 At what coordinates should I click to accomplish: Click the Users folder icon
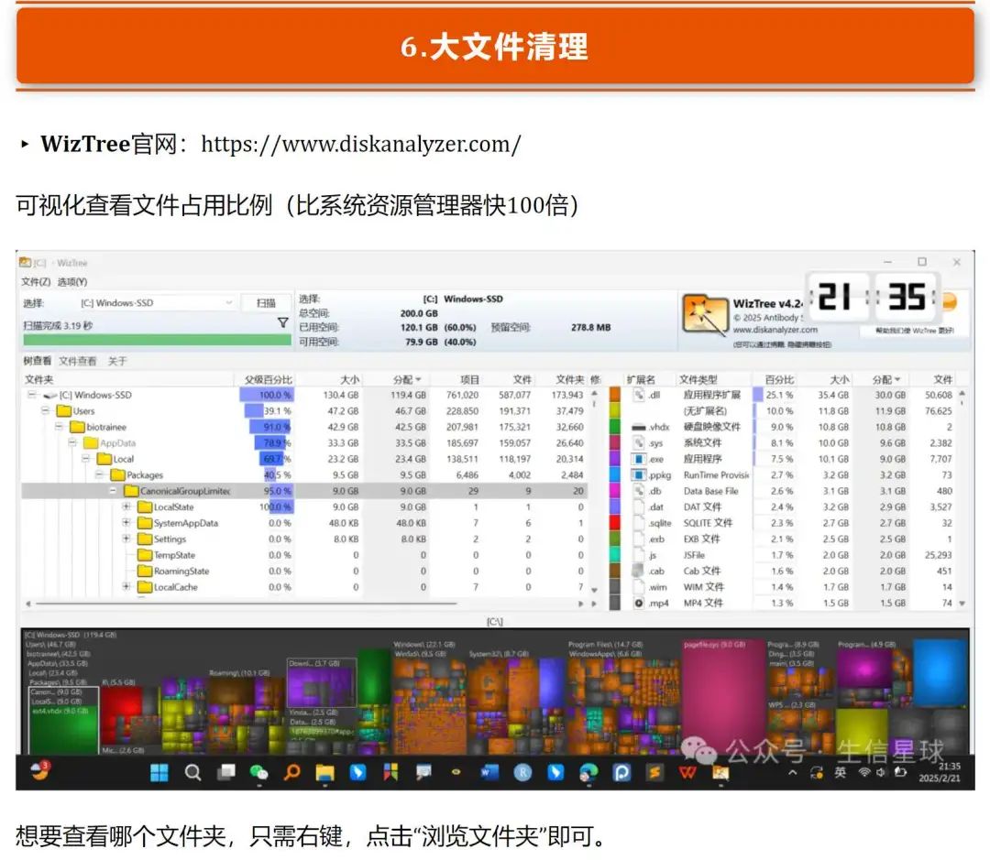(x=63, y=410)
